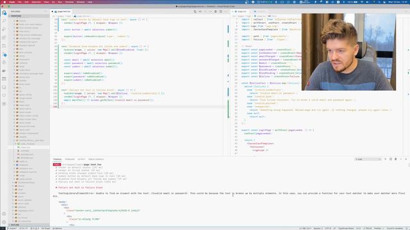This screenshot has height=230, width=410.
Task: Open the Extensions view in activity bar
Action: pos(4,38)
